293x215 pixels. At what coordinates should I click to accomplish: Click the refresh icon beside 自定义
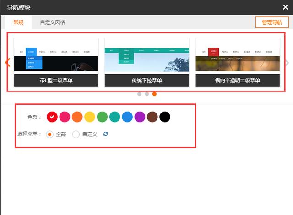click(106, 134)
